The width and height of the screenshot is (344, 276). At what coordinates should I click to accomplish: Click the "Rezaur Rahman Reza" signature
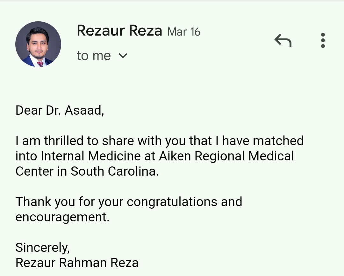point(77,263)
